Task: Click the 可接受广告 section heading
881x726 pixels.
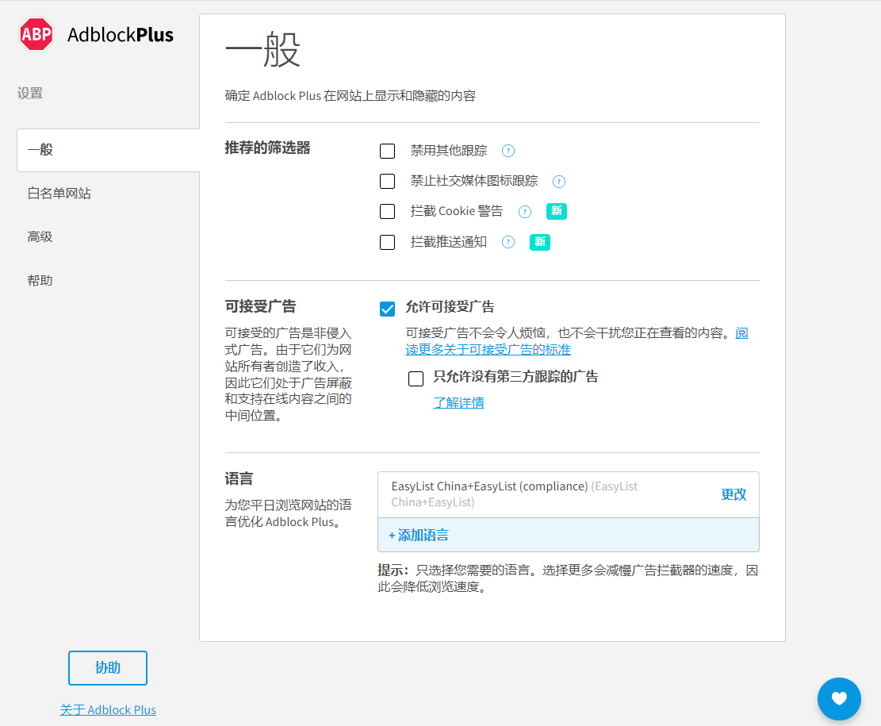Action: pyautogui.click(x=260, y=306)
